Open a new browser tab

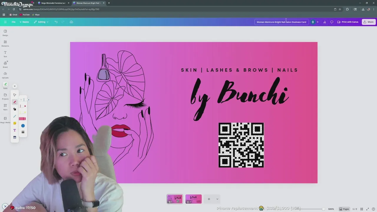109,3
